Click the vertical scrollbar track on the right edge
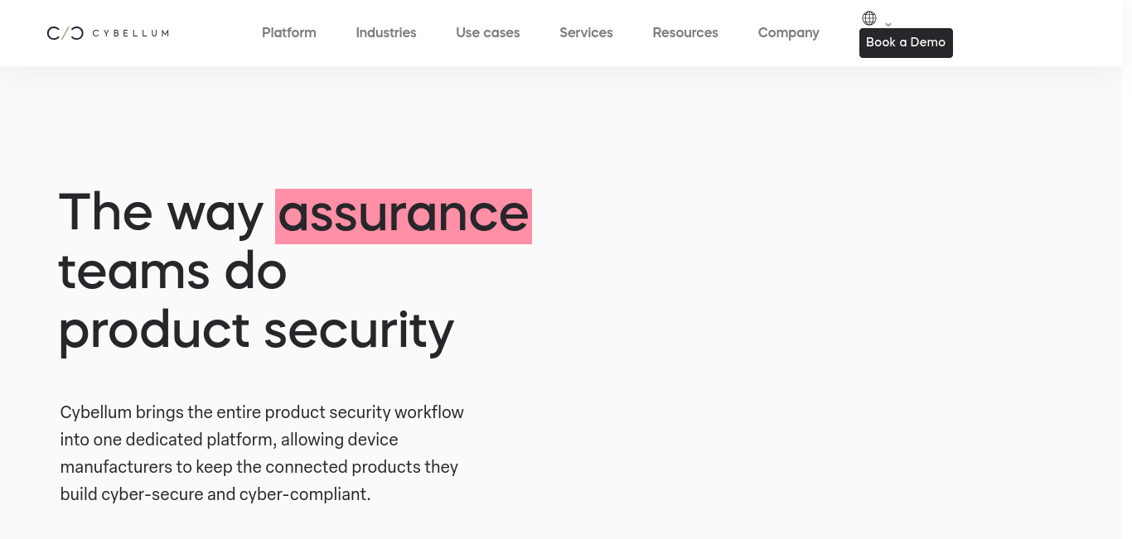The height and width of the screenshot is (539, 1132). [1127, 269]
